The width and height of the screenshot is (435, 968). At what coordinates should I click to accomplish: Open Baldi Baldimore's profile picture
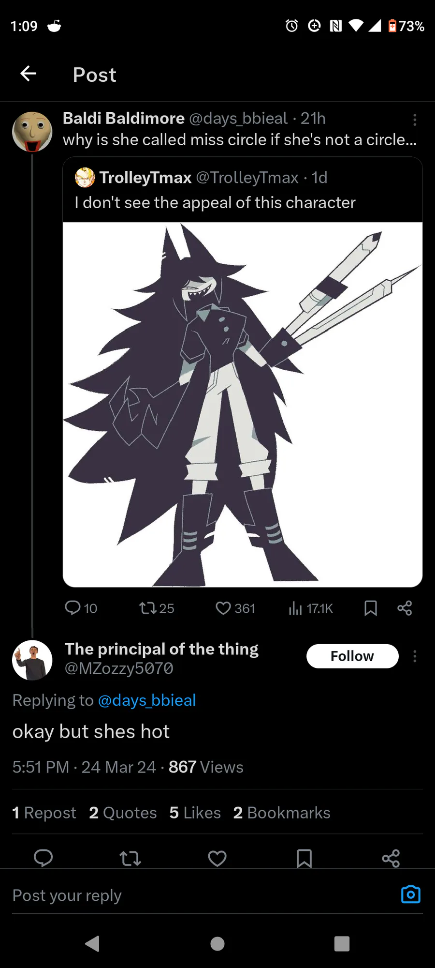tap(32, 132)
